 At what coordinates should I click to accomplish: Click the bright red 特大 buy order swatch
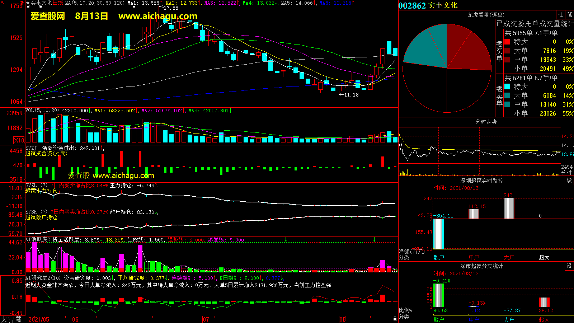tap(507, 42)
